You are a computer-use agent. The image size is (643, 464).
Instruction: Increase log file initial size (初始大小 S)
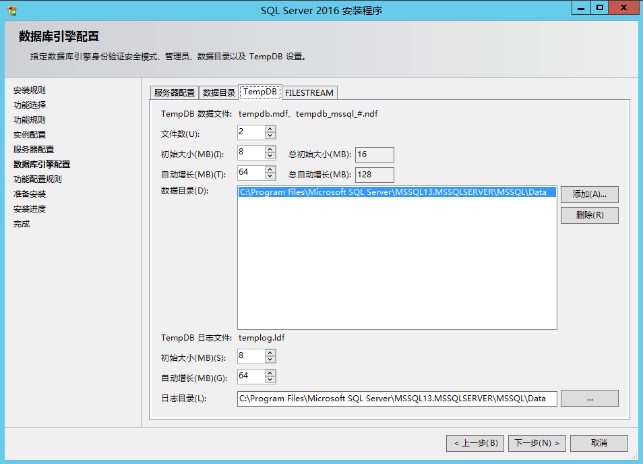click(x=270, y=353)
